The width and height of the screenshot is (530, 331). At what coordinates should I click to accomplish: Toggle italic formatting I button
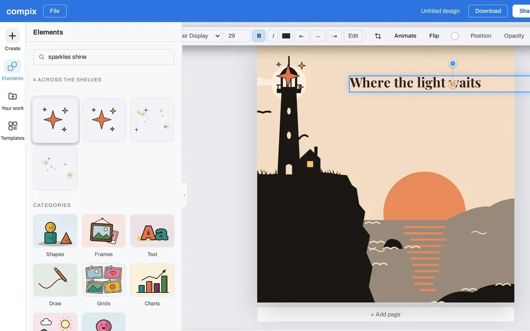pyautogui.click(x=273, y=36)
